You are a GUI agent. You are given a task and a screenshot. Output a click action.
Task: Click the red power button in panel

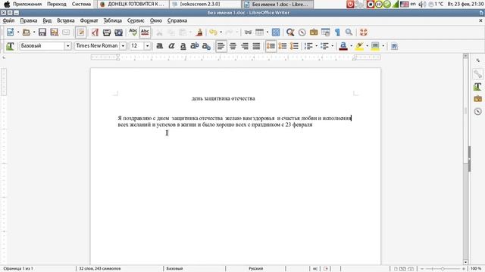point(350,4)
